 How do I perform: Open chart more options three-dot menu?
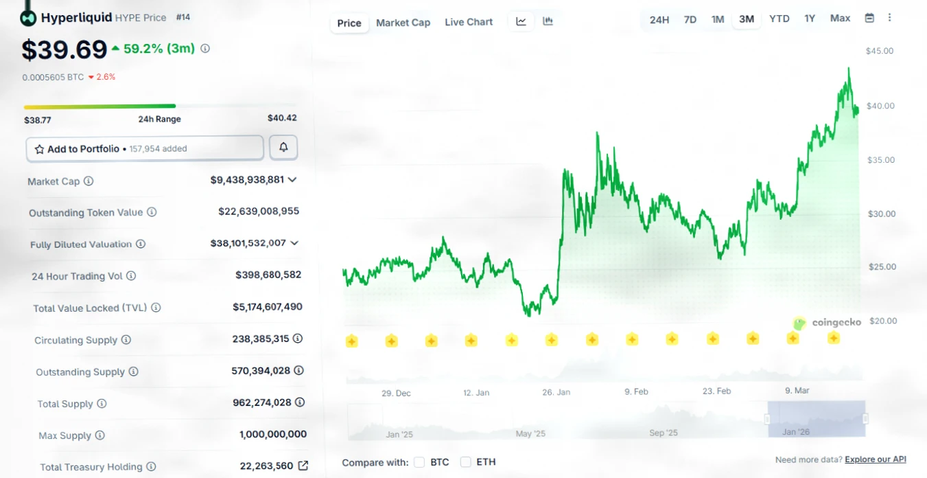point(890,18)
